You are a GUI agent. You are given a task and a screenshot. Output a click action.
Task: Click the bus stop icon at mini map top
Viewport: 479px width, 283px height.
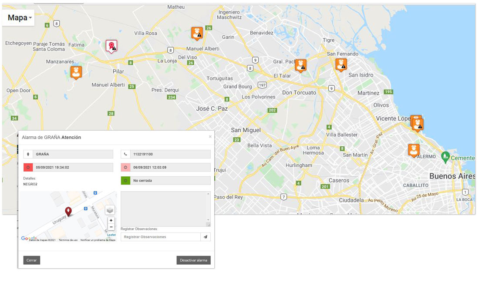(95, 193)
